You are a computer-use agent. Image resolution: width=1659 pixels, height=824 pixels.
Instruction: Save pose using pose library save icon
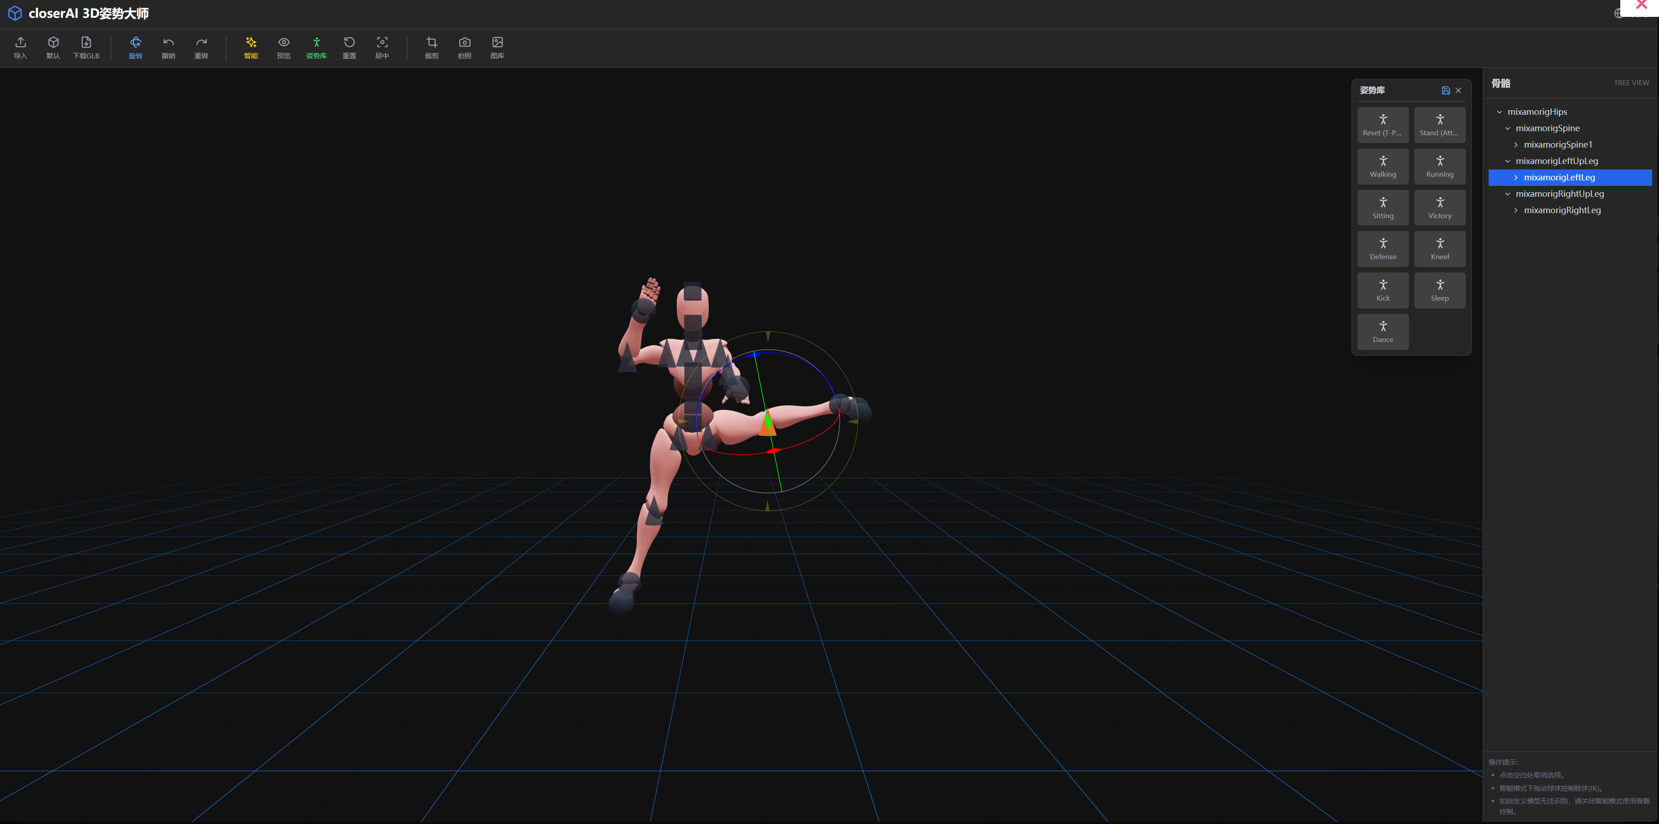point(1445,91)
